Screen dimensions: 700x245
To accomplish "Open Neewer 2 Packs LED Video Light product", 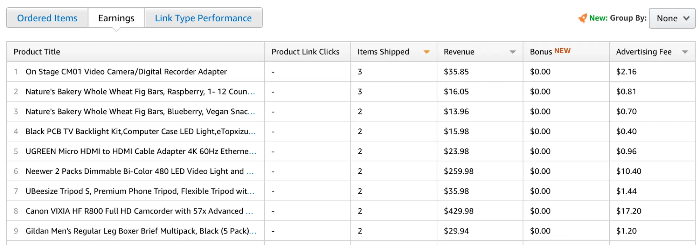I will click(x=134, y=171).
